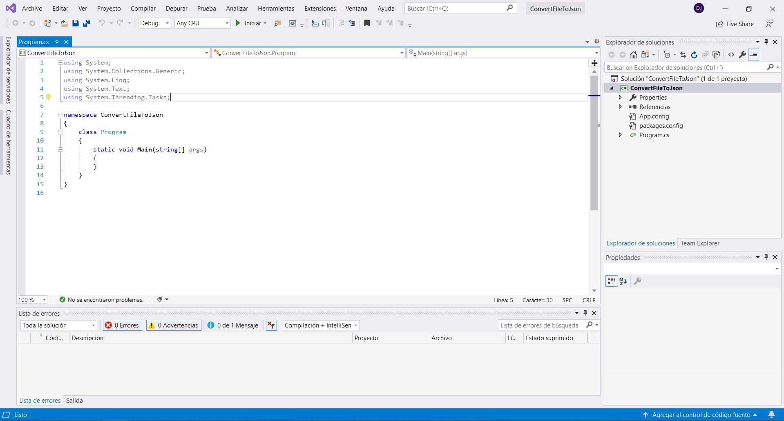Click the lightbulb quick actions icon
The image size is (784, 421).
click(x=48, y=97)
